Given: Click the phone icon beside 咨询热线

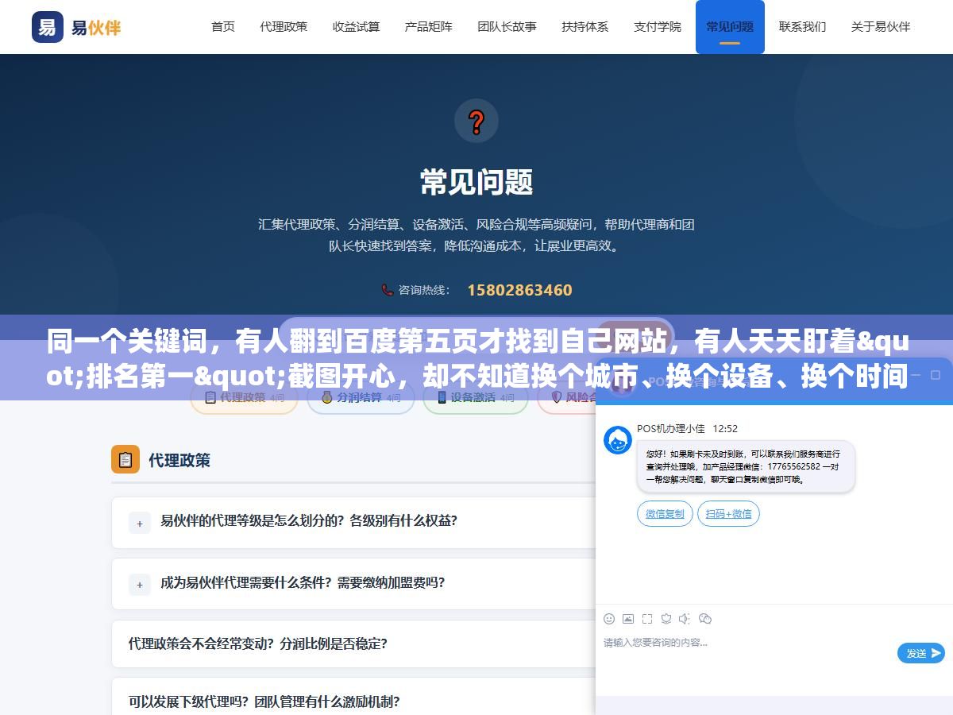Looking at the screenshot, I should [x=388, y=290].
